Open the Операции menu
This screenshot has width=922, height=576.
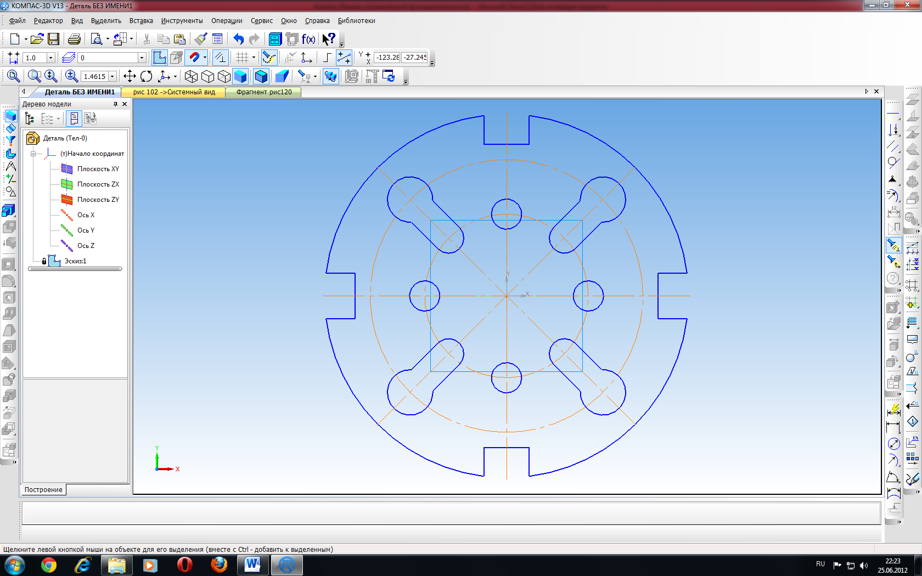[227, 21]
